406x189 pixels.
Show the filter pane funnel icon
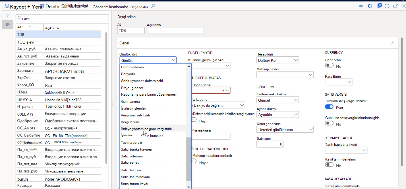[8, 16]
